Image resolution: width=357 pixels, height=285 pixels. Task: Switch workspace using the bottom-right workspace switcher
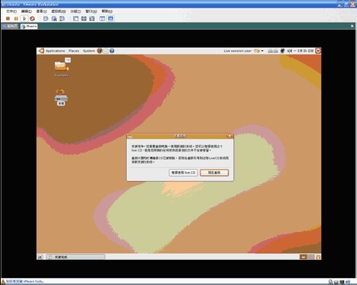point(307,257)
